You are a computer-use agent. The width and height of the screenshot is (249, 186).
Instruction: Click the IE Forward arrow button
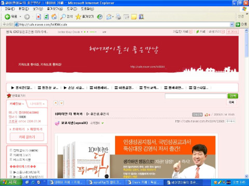pos(27,17)
